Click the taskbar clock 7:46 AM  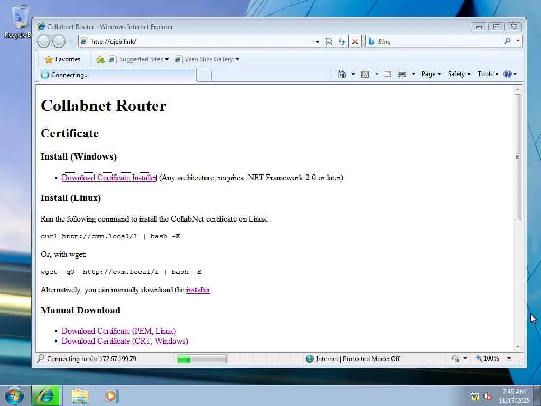(514, 396)
